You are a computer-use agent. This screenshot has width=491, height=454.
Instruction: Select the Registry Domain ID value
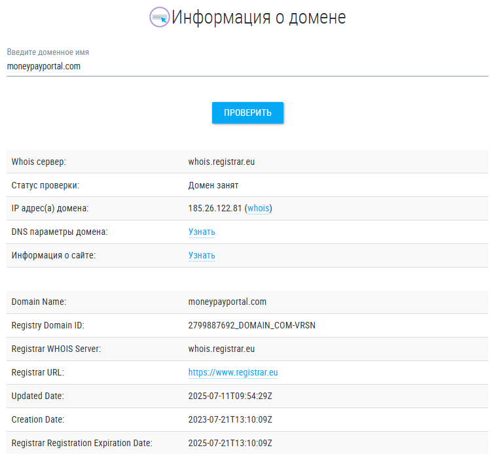click(252, 326)
